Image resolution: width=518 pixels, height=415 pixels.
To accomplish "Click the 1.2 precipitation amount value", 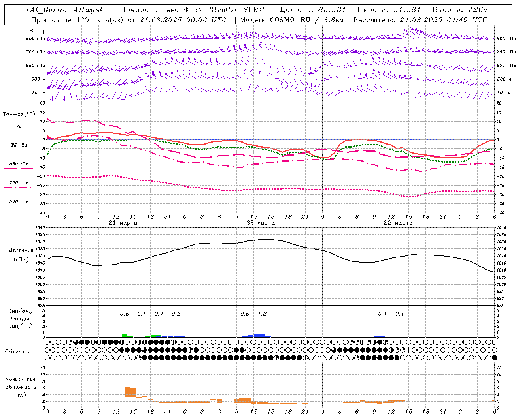I will [x=262, y=314].
